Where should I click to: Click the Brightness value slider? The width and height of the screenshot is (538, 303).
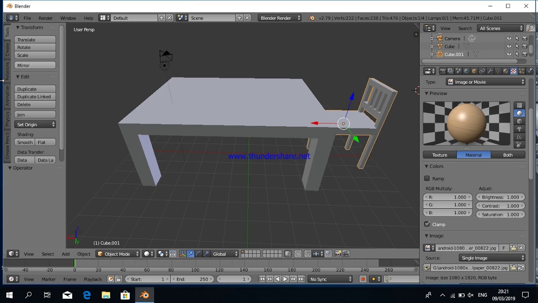point(501,197)
